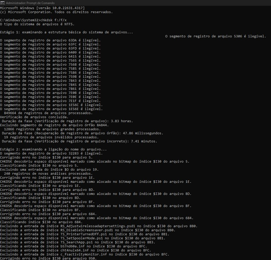
Task: Click the CHKDSK bitmap line for arquivo 5
Action: [95, 162]
